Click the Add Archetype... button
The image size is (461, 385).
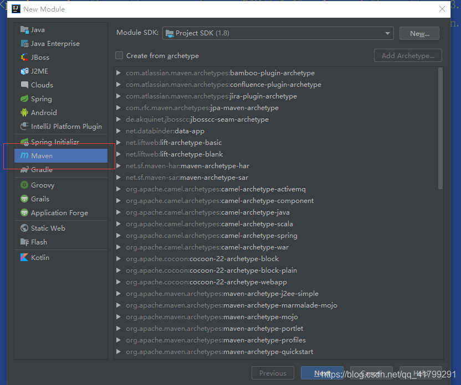tap(408, 55)
